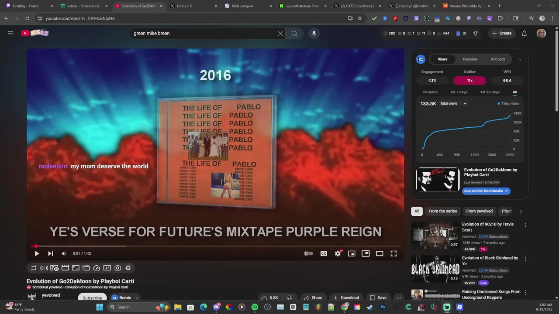Toggle the autoplay switch in player
Image resolution: width=559 pixels, height=314 pixels.
click(x=308, y=253)
